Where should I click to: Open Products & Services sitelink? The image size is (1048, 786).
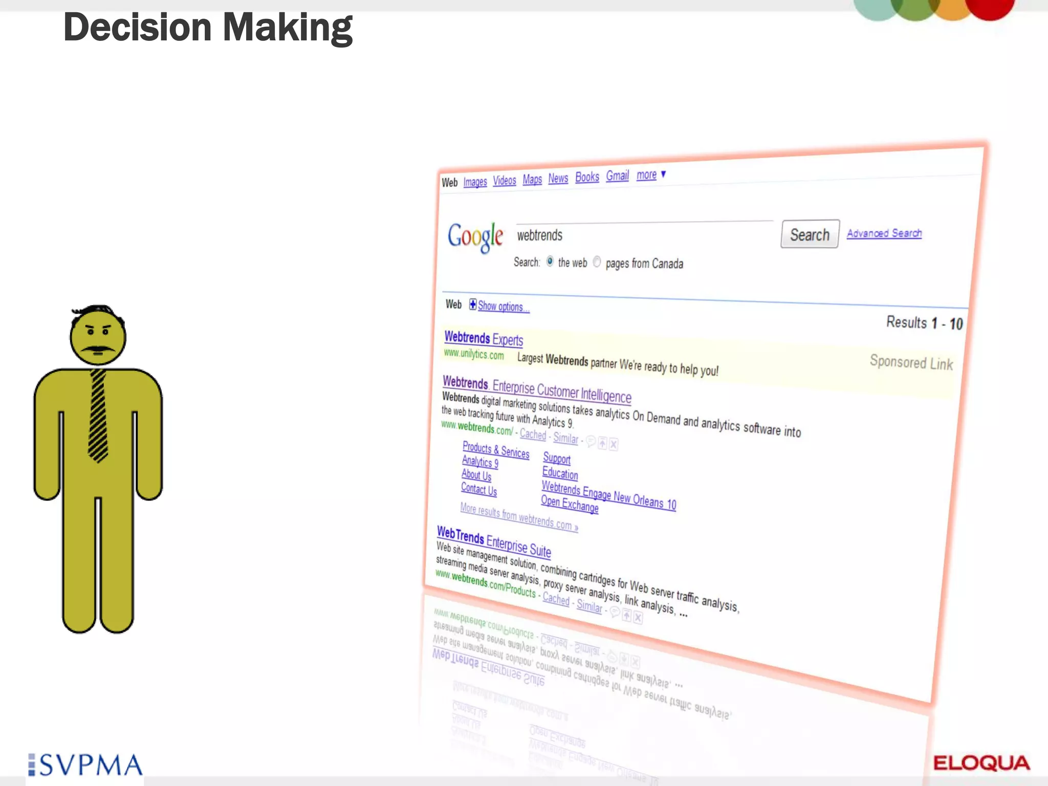coord(496,450)
